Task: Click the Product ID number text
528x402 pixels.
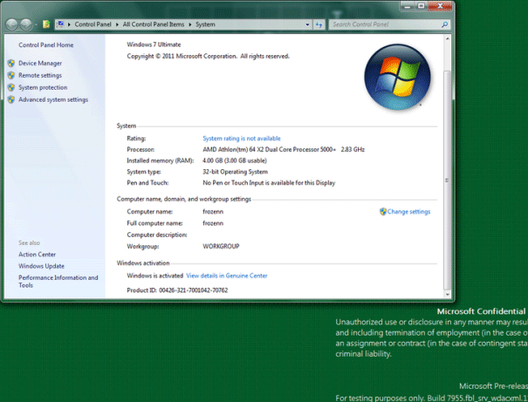Action: click(x=193, y=290)
